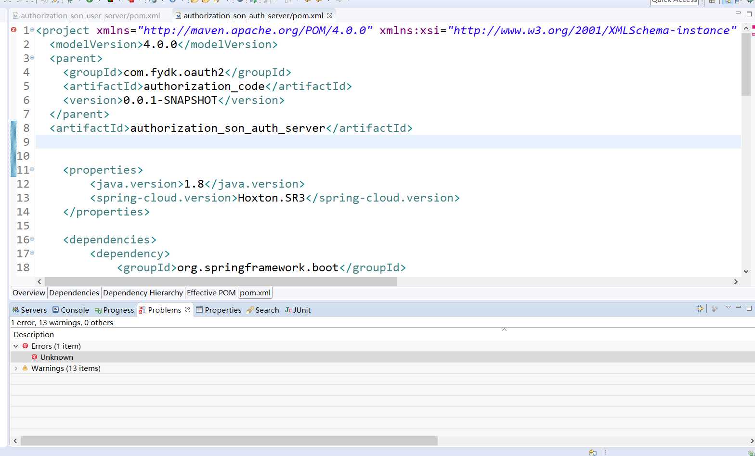This screenshot has height=456, width=755.
Task: Minimize the Problems view panel
Action: (738, 308)
